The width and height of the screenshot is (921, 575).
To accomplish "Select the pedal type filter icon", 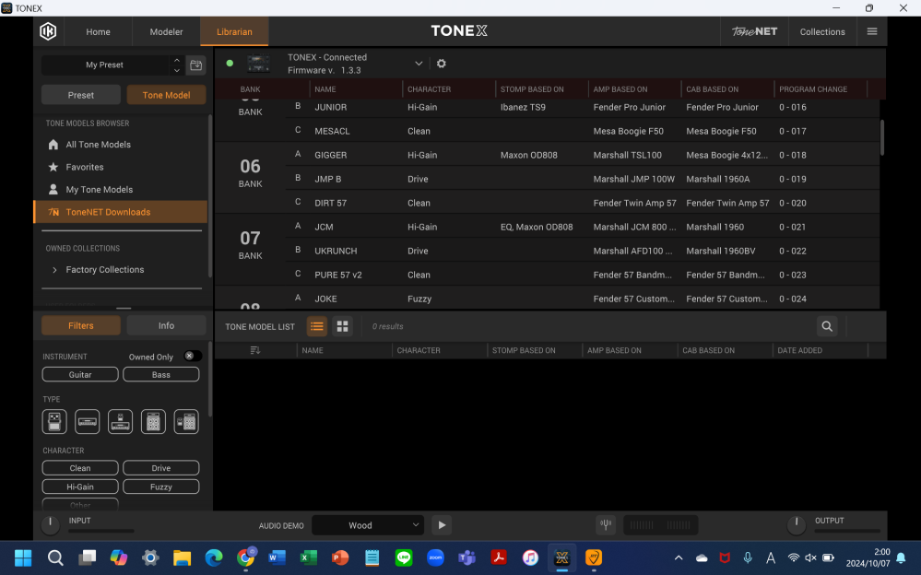I will (54, 421).
